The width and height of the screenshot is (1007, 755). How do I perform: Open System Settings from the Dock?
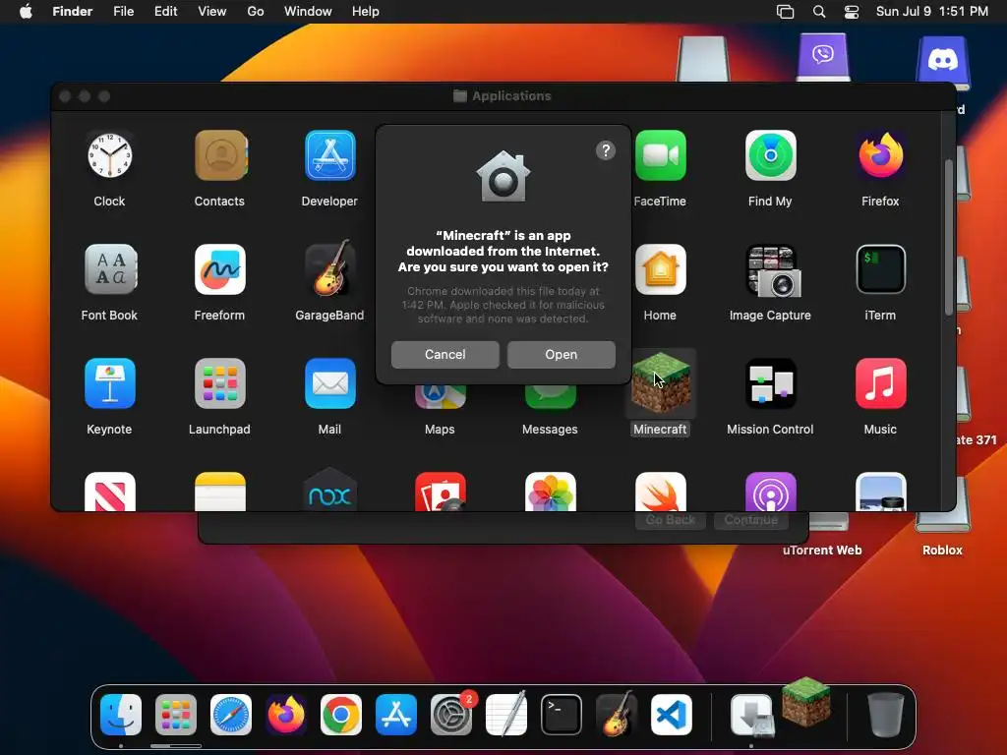pos(450,715)
